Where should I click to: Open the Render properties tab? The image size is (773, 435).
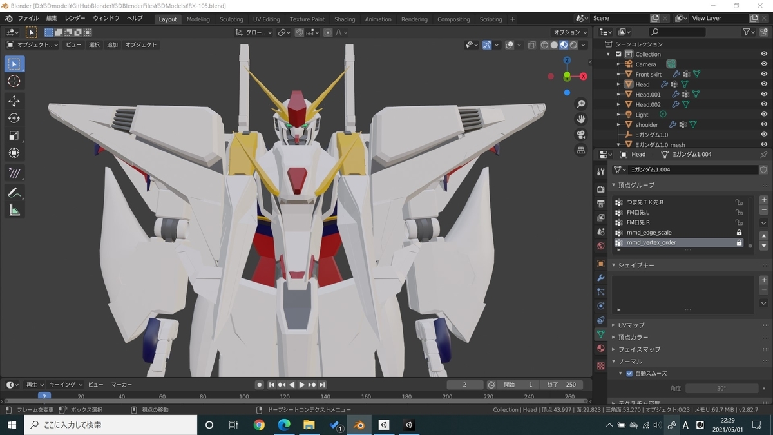pyautogui.click(x=601, y=189)
